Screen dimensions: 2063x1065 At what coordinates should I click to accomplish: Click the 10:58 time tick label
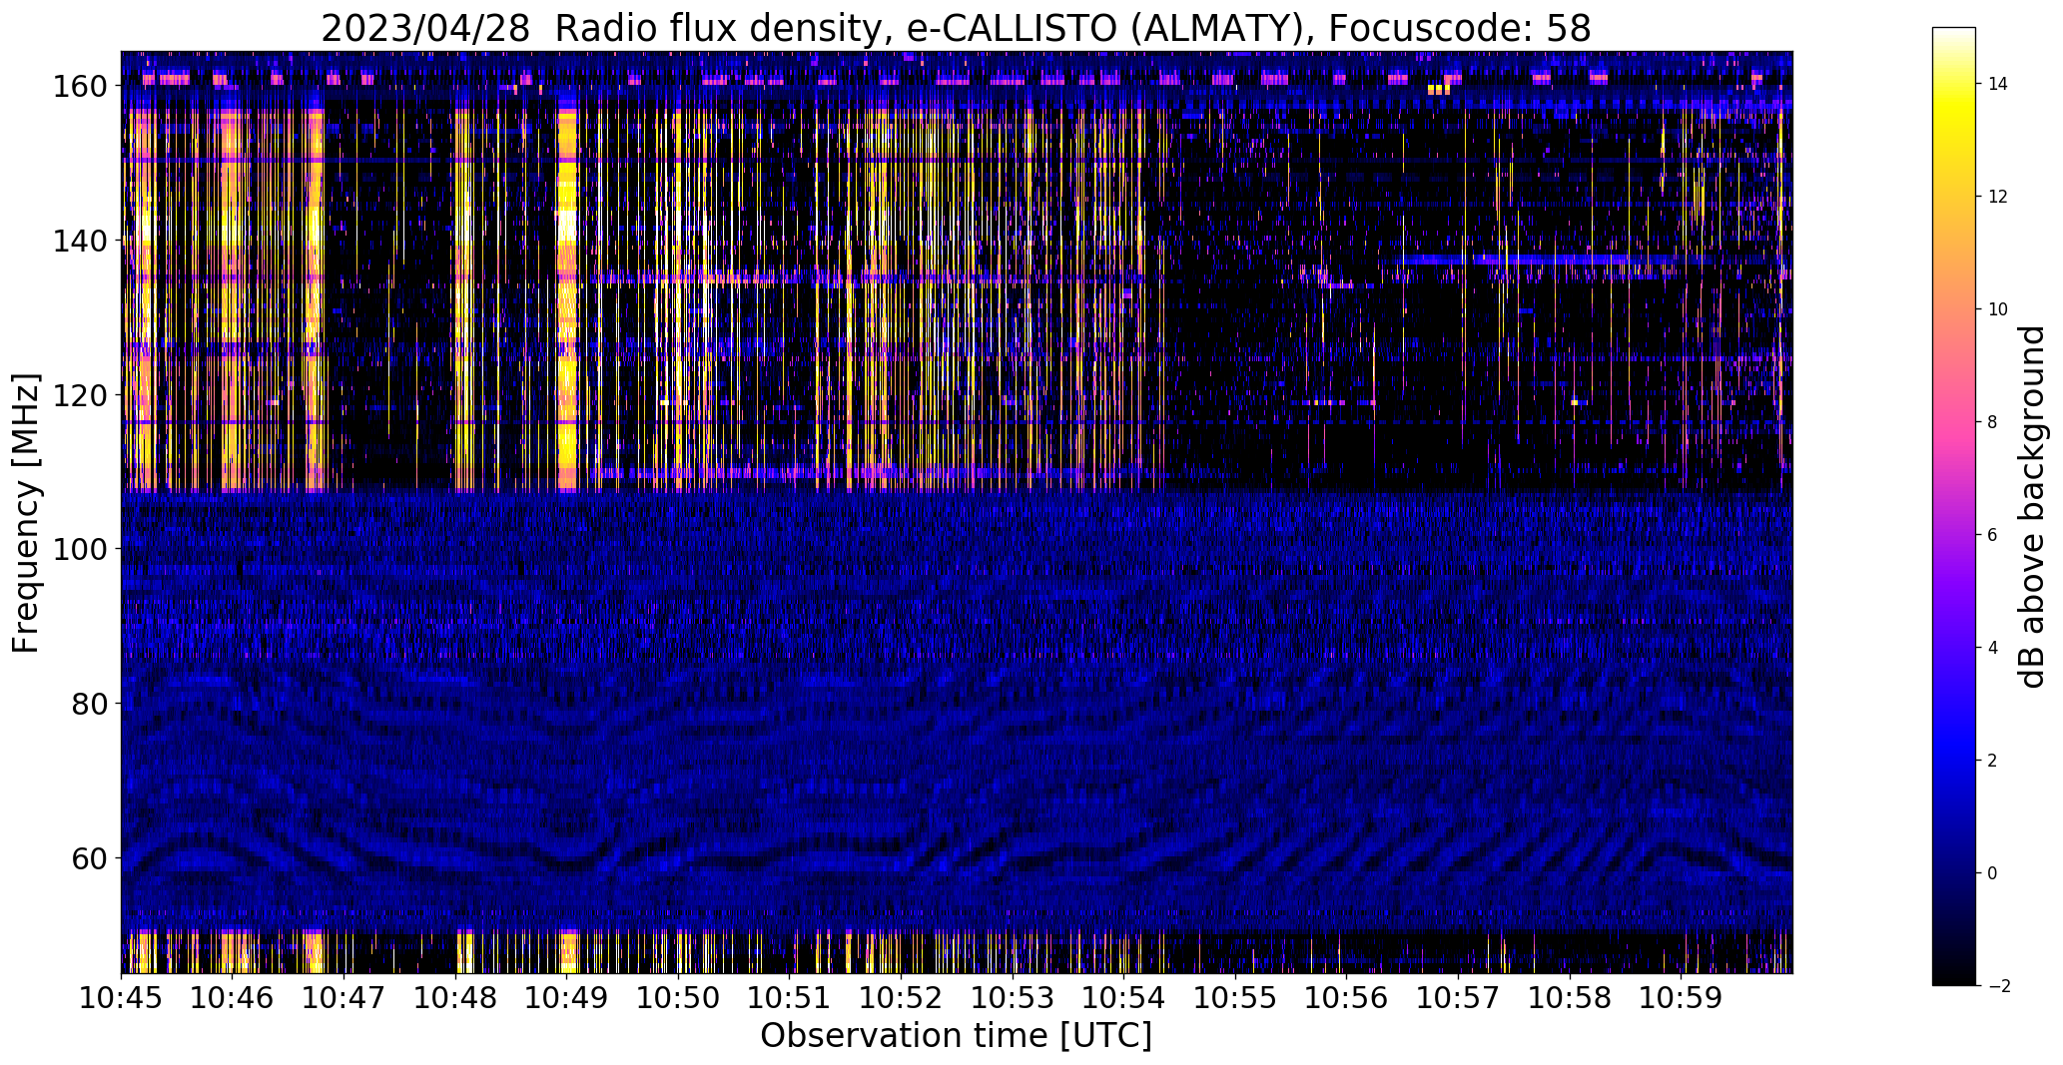(1569, 997)
